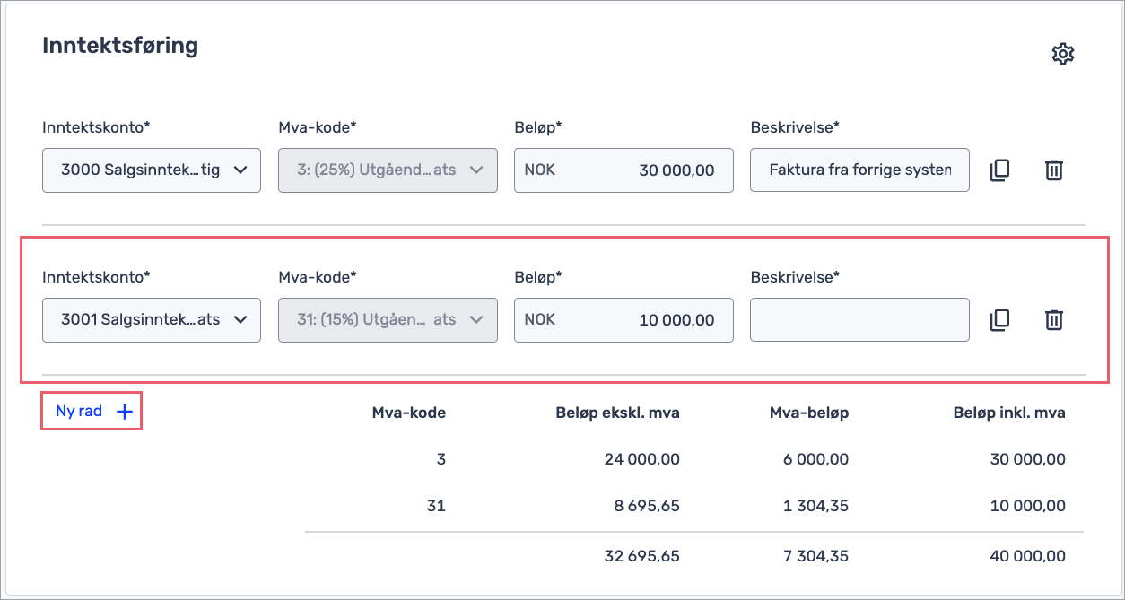Delete the first income row

click(x=1054, y=170)
